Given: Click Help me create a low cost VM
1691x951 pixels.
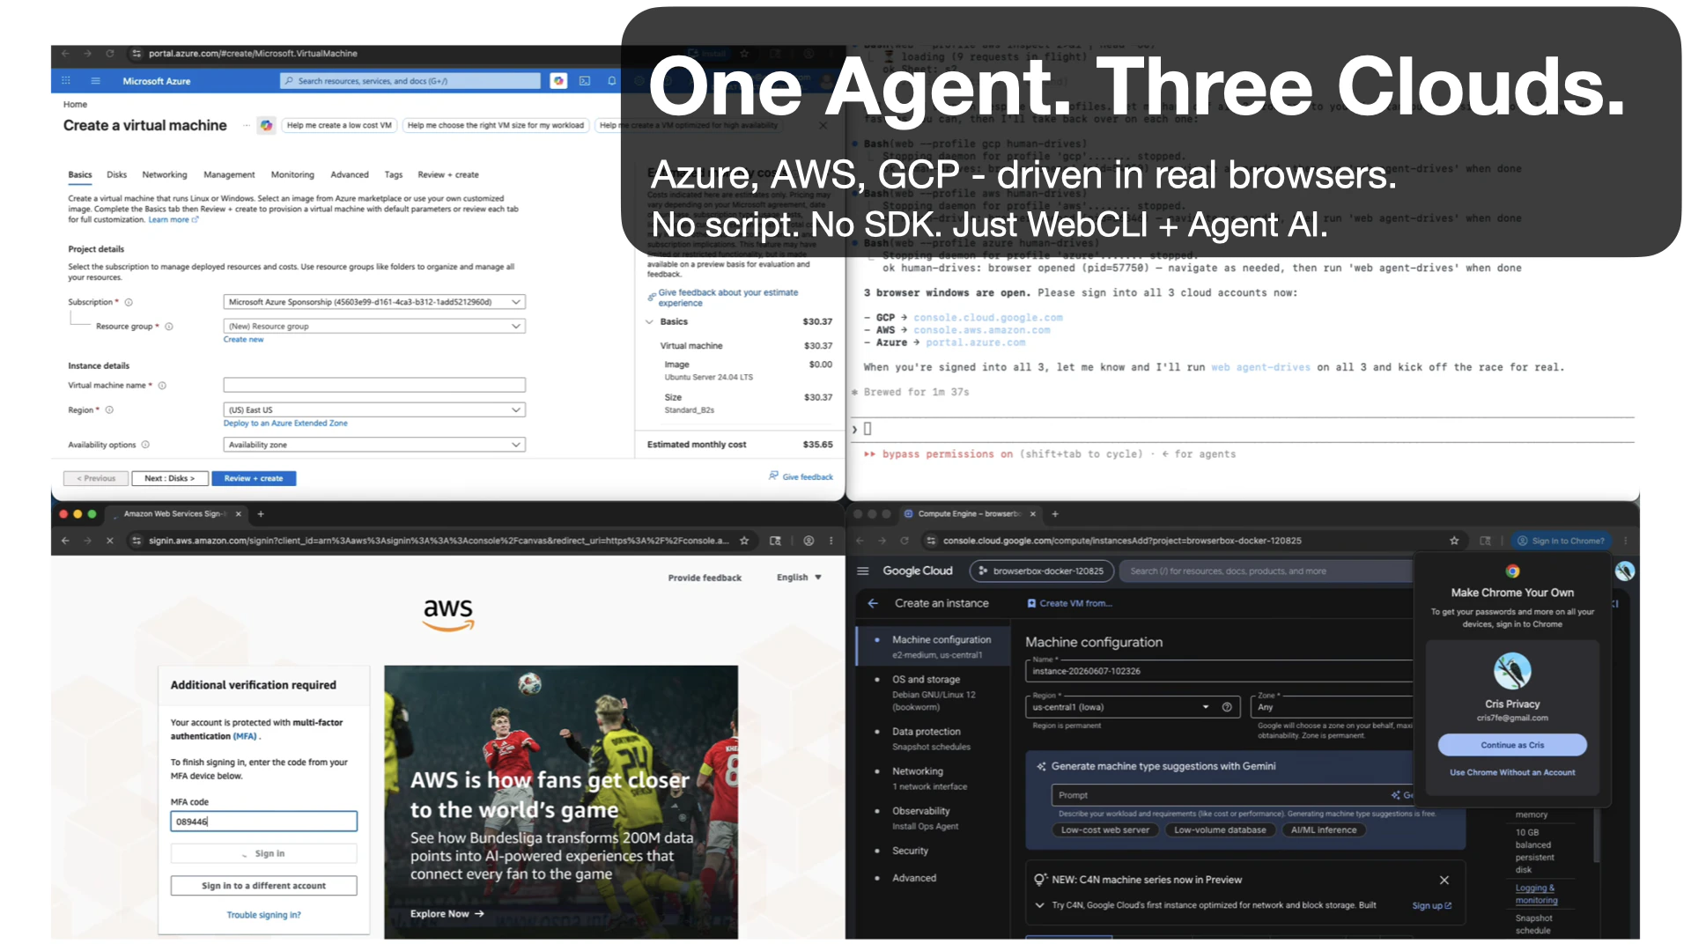Looking at the screenshot, I should point(339,126).
